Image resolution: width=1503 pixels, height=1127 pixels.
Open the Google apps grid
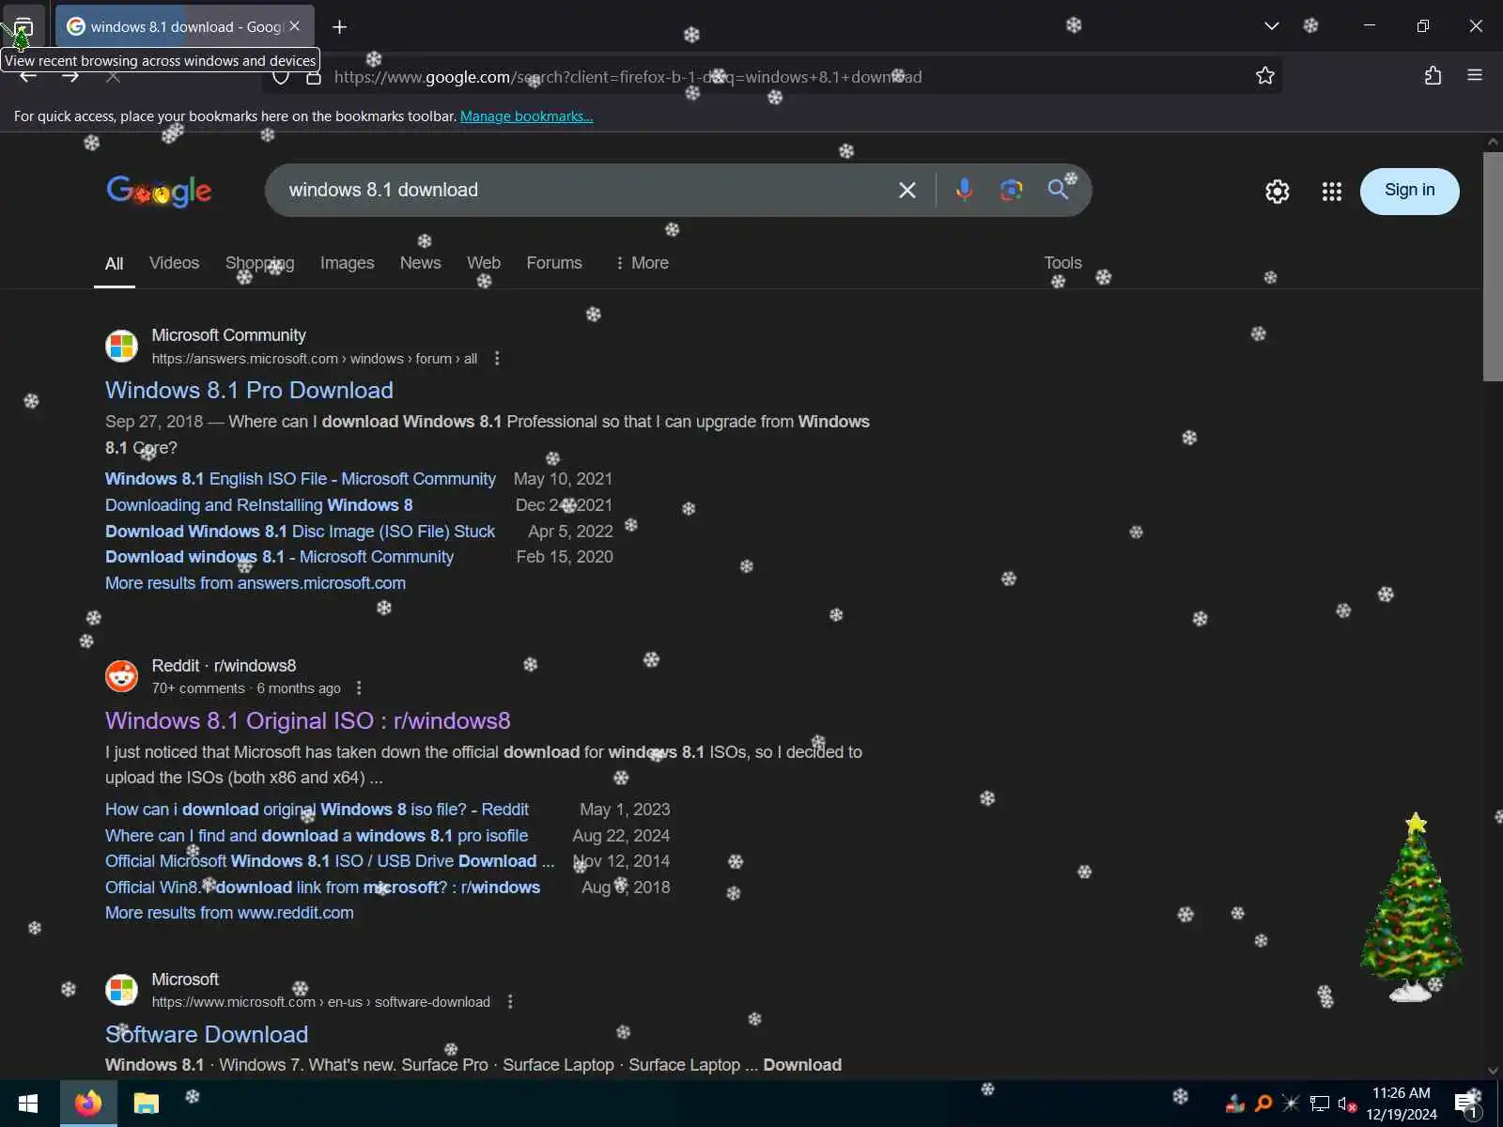click(x=1332, y=192)
